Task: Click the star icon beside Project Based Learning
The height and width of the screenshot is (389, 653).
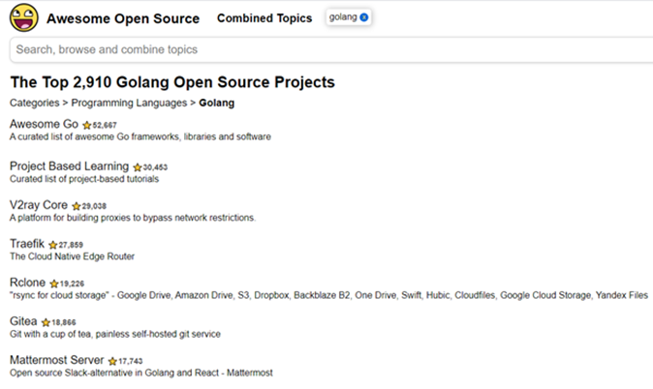Action: pyautogui.click(x=138, y=167)
